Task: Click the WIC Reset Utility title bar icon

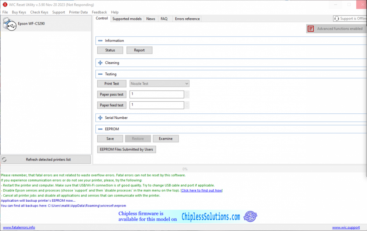Action: (x=5, y=5)
